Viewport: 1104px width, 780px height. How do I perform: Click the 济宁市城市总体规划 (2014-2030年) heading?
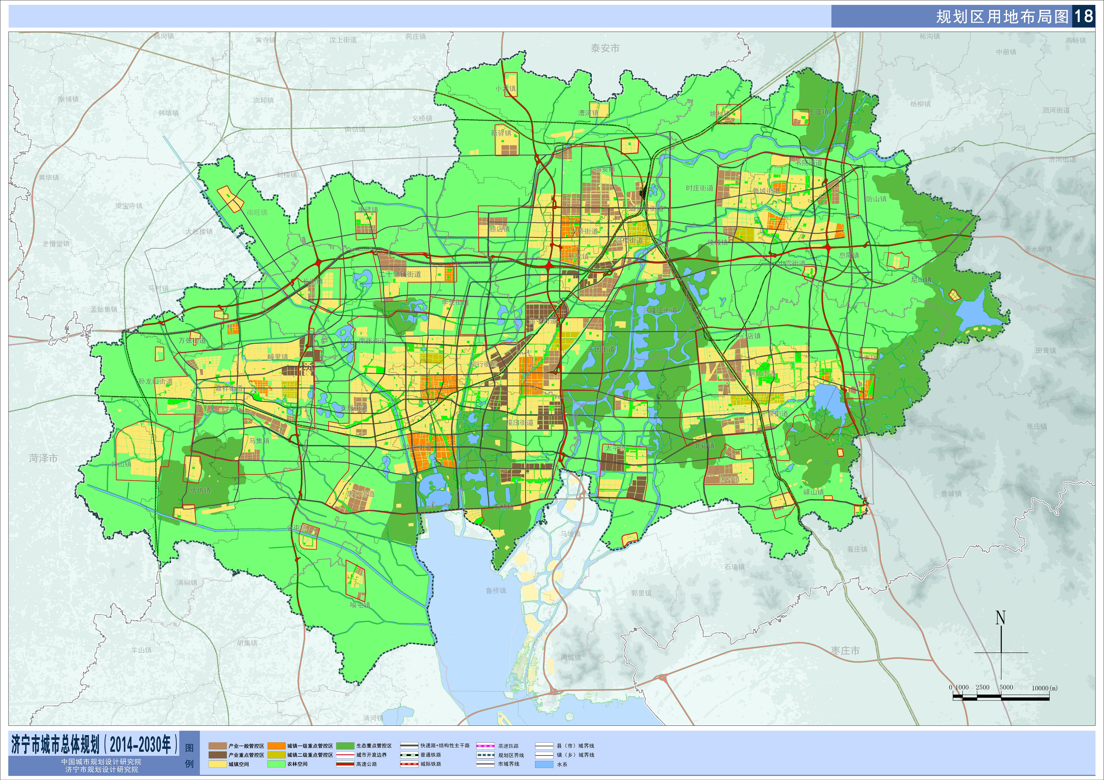[94, 744]
